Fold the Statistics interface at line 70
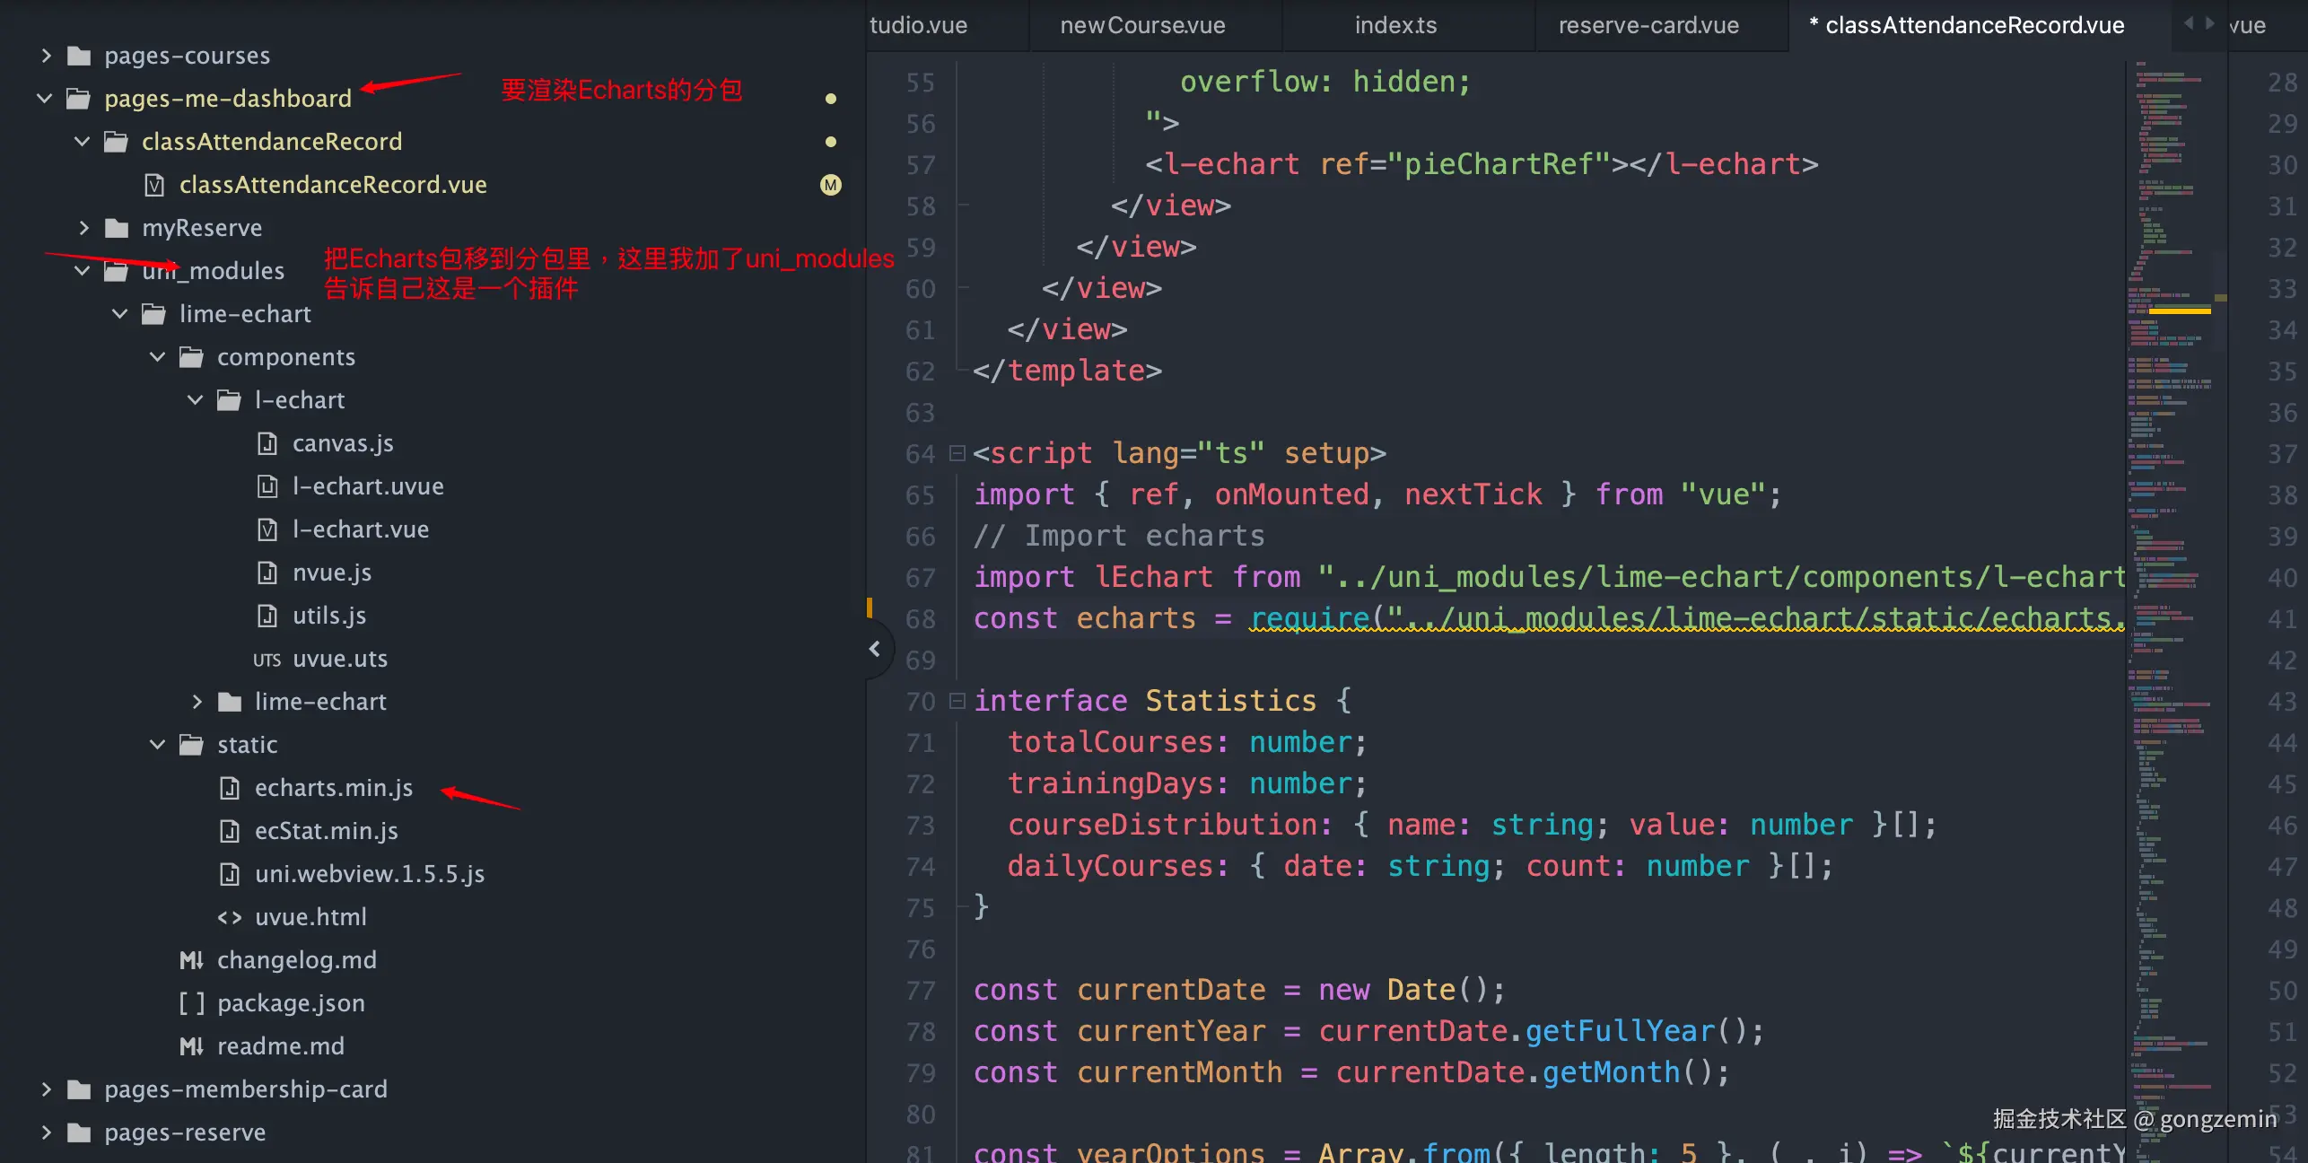The image size is (2308, 1163). 957,701
